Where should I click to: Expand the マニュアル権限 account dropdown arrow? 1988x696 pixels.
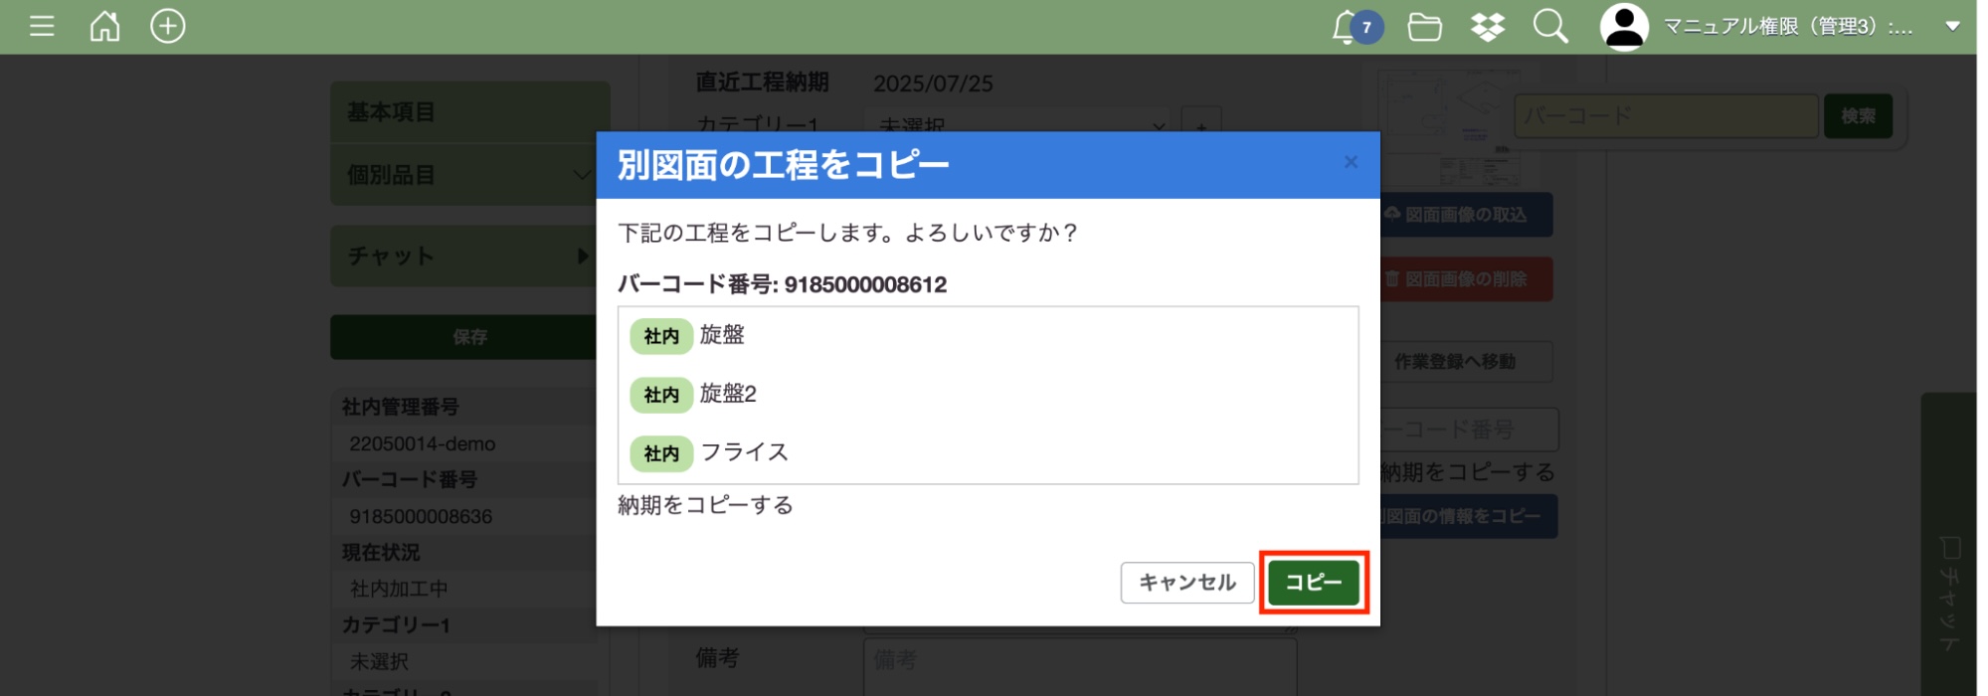(x=1952, y=27)
